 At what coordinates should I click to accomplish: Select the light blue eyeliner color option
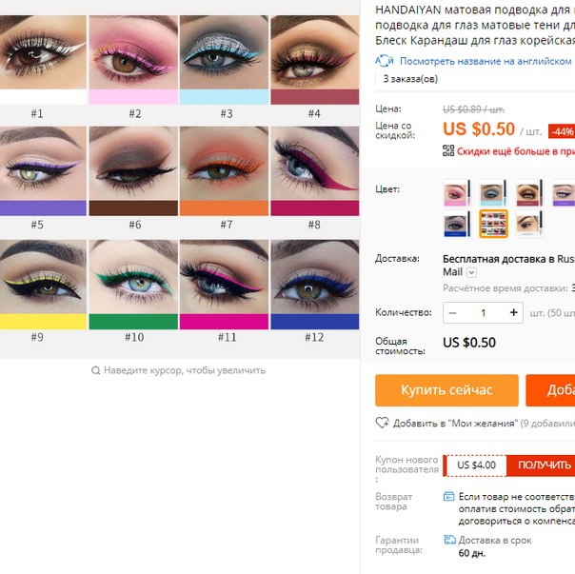pos(493,193)
